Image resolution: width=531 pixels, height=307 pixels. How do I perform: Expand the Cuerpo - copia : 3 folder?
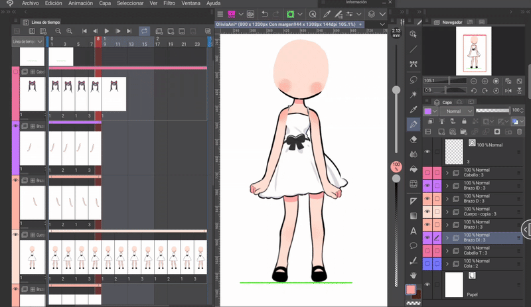(x=447, y=211)
